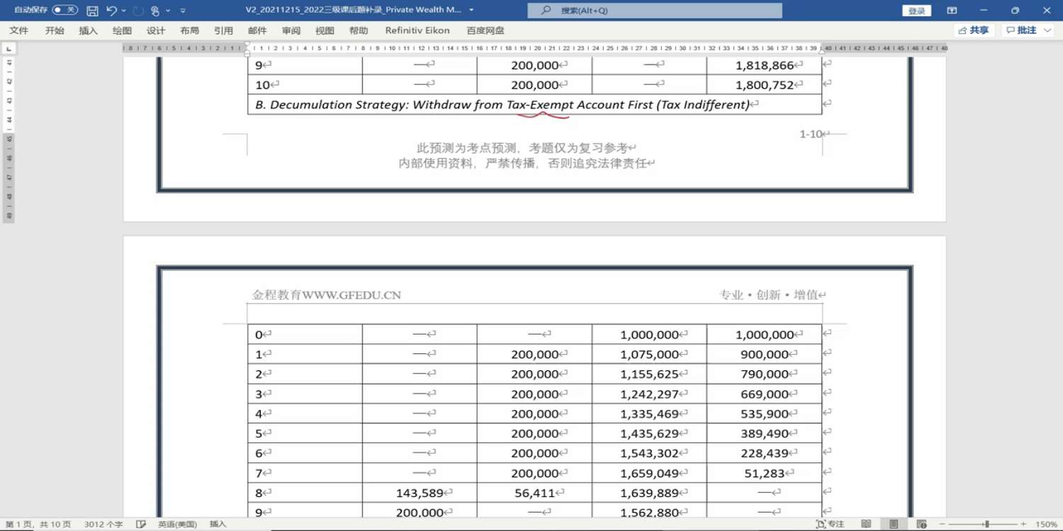Click the spelling check icon in status bar
The height and width of the screenshot is (531, 1063).
(141, 524)
